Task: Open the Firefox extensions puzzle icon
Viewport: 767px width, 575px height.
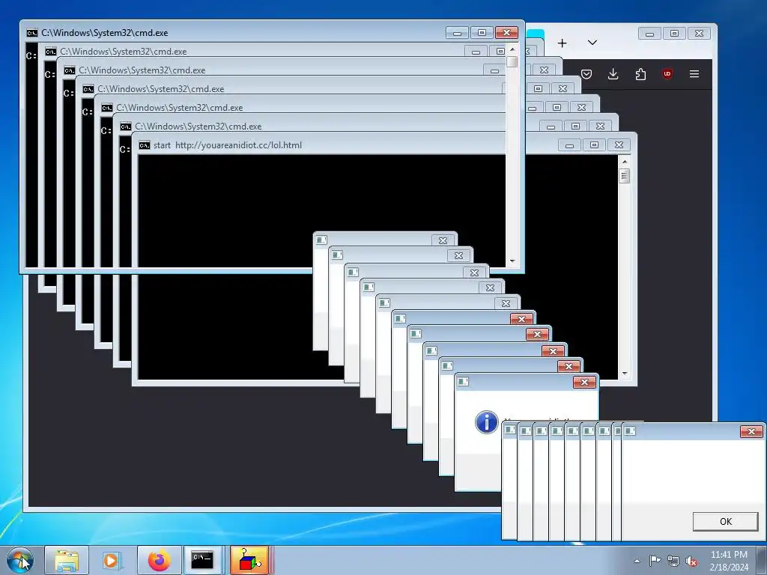Action: tap(640, 74)
